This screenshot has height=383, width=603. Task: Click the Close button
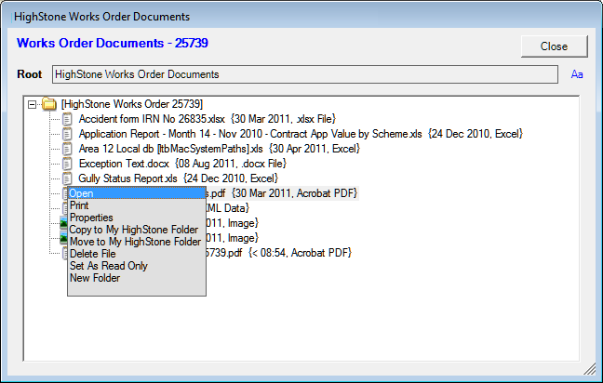tap(555, 46)
